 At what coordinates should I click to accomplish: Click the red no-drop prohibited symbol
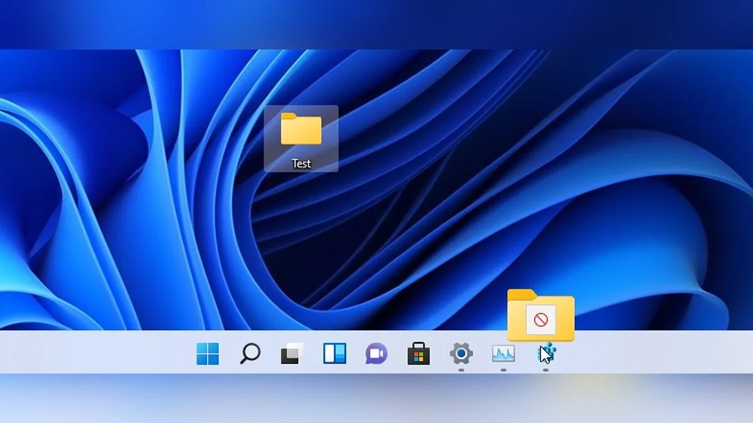pos(541,321)
